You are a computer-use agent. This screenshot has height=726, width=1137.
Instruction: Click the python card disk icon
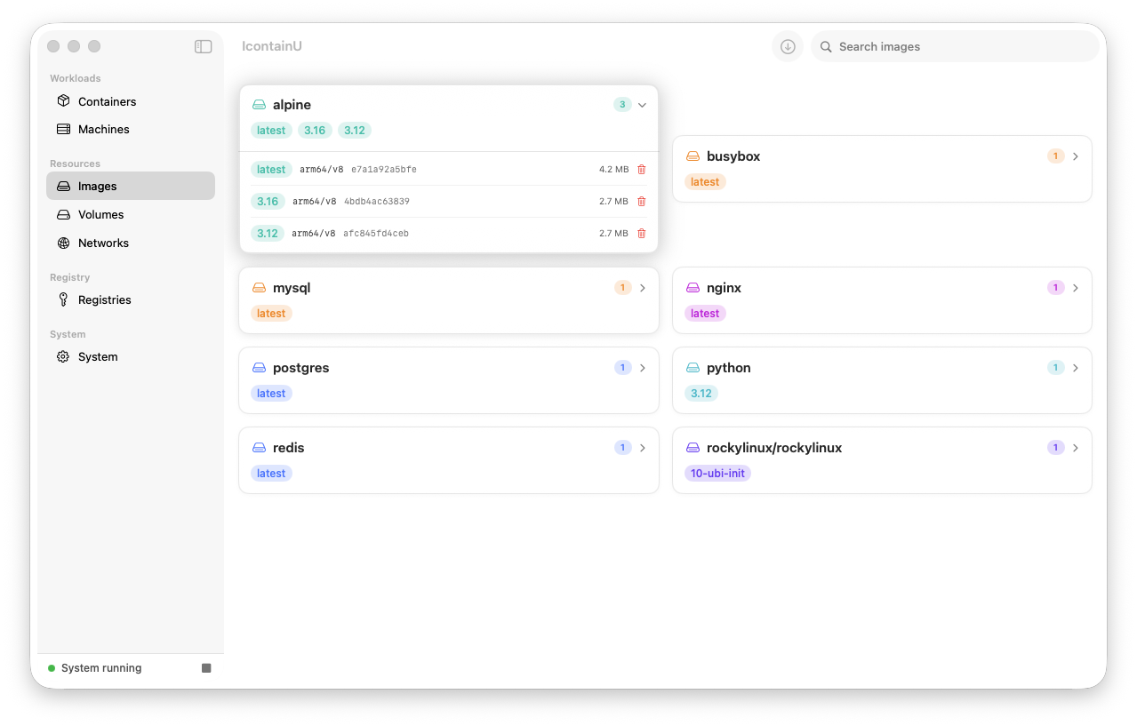click(x=693, y=368)
